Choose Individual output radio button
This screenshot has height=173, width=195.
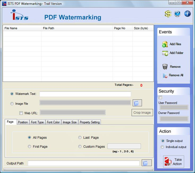162,147
